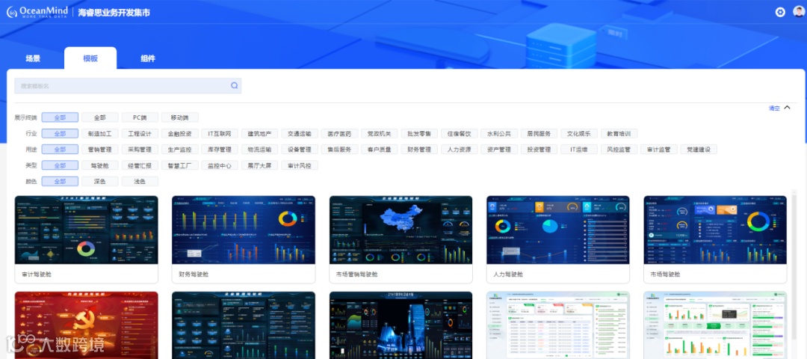The width and height of the screenshot is (807, 359).
Task: Choose the 库存管理 usage tag
Action: coord(220,150)
